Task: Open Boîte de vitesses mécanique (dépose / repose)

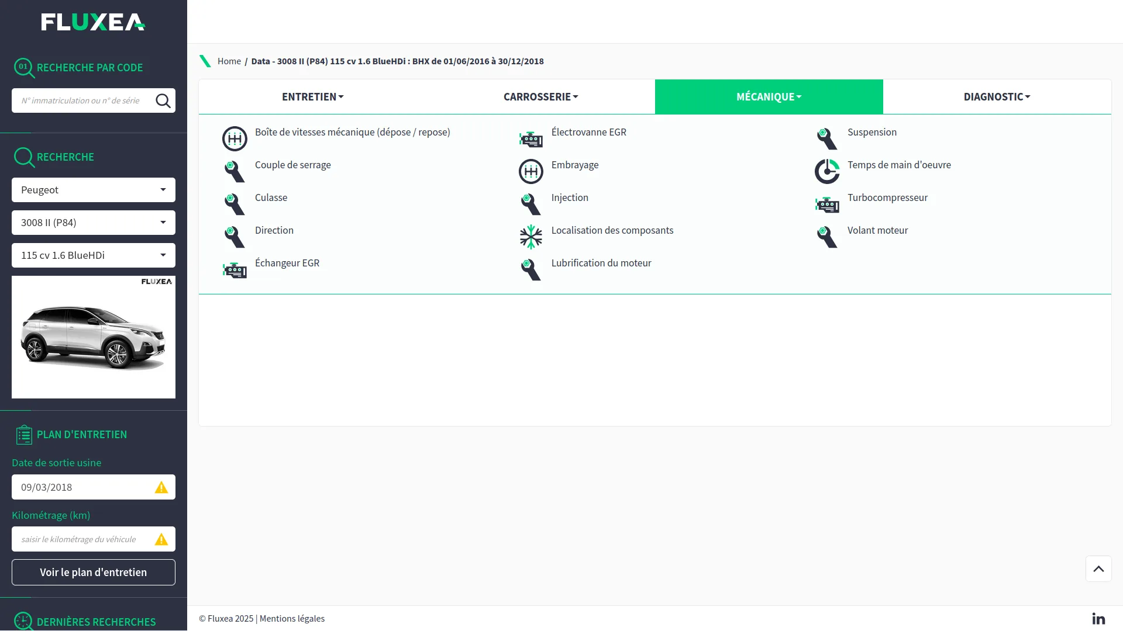Action: (353, 133)
